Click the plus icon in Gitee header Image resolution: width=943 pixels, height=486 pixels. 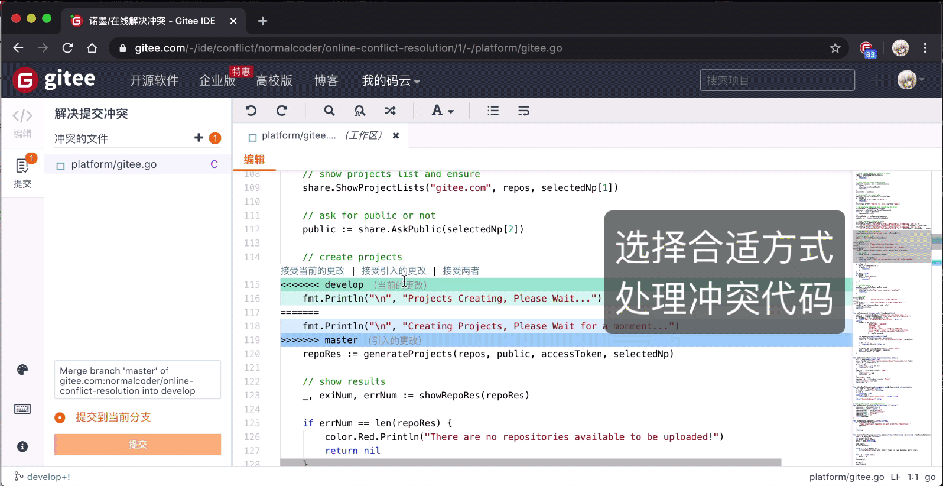tap(876, 80)
